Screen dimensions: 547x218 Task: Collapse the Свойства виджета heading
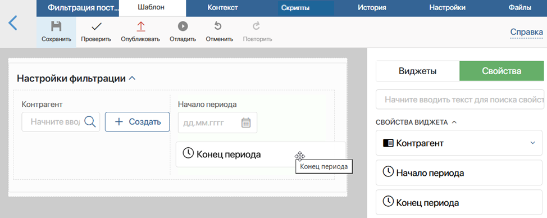(454, 122)
